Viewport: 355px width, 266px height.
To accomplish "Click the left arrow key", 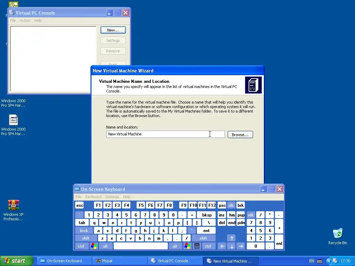I will click(222, 246).
